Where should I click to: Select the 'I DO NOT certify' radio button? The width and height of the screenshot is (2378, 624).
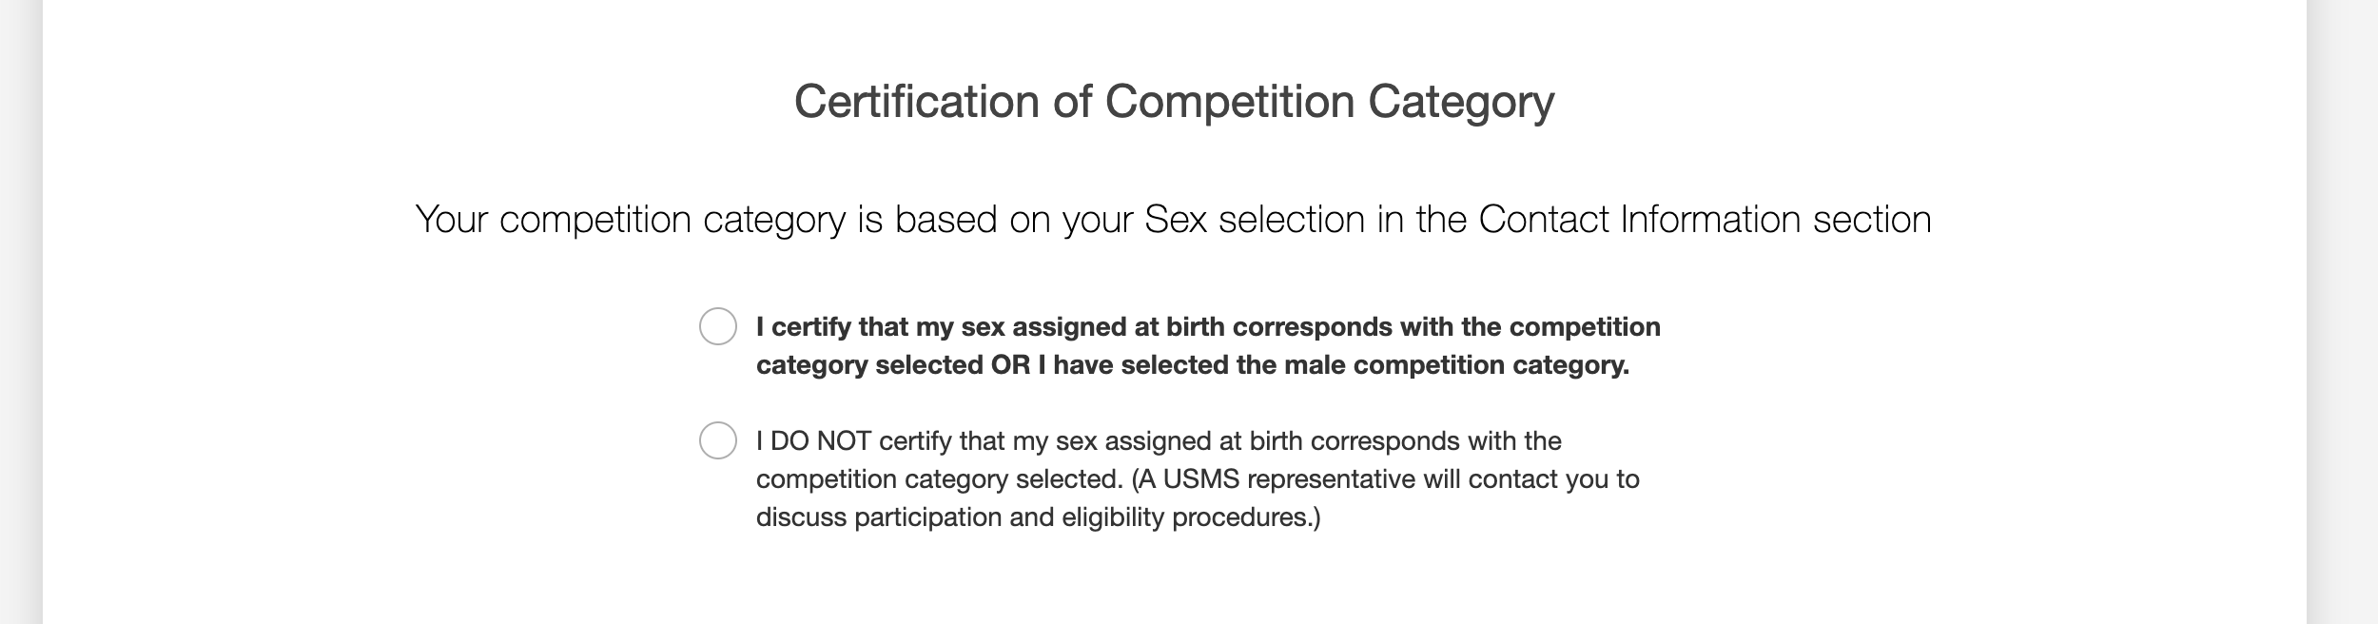click(x=718, y=440)
